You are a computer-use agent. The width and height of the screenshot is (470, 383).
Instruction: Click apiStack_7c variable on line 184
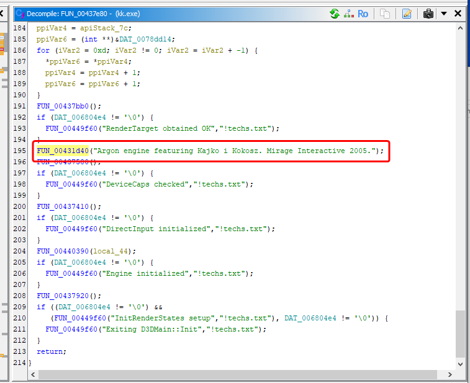[104, 28]
